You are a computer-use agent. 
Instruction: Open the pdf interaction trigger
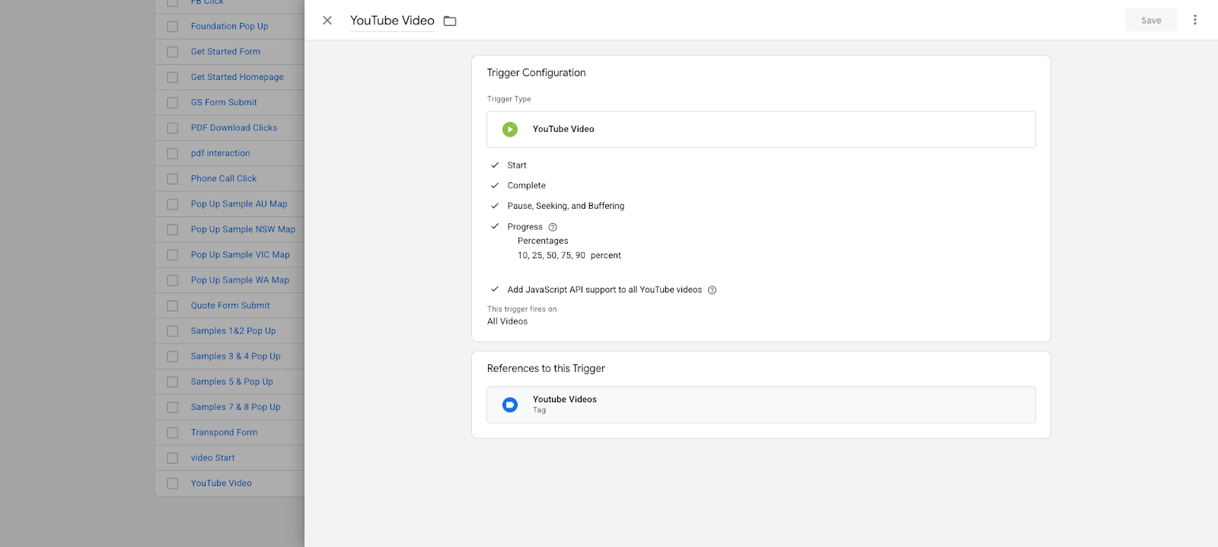coord(220,153)
